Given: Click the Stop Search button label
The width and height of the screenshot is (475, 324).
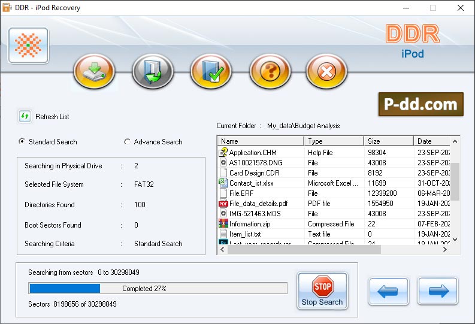Looking at the screenshot, I should tap(322, 302).
